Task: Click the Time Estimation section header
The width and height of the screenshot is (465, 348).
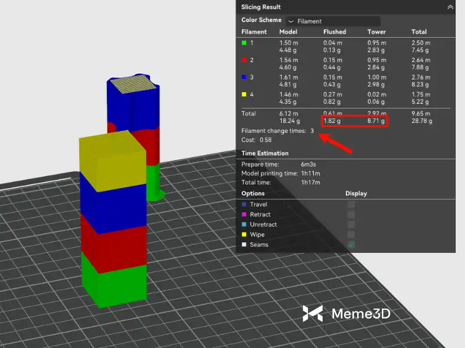Action: tap(265, 153)
